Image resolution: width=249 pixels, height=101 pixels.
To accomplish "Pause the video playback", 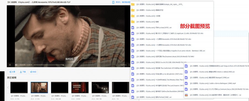I will point(10,65).
